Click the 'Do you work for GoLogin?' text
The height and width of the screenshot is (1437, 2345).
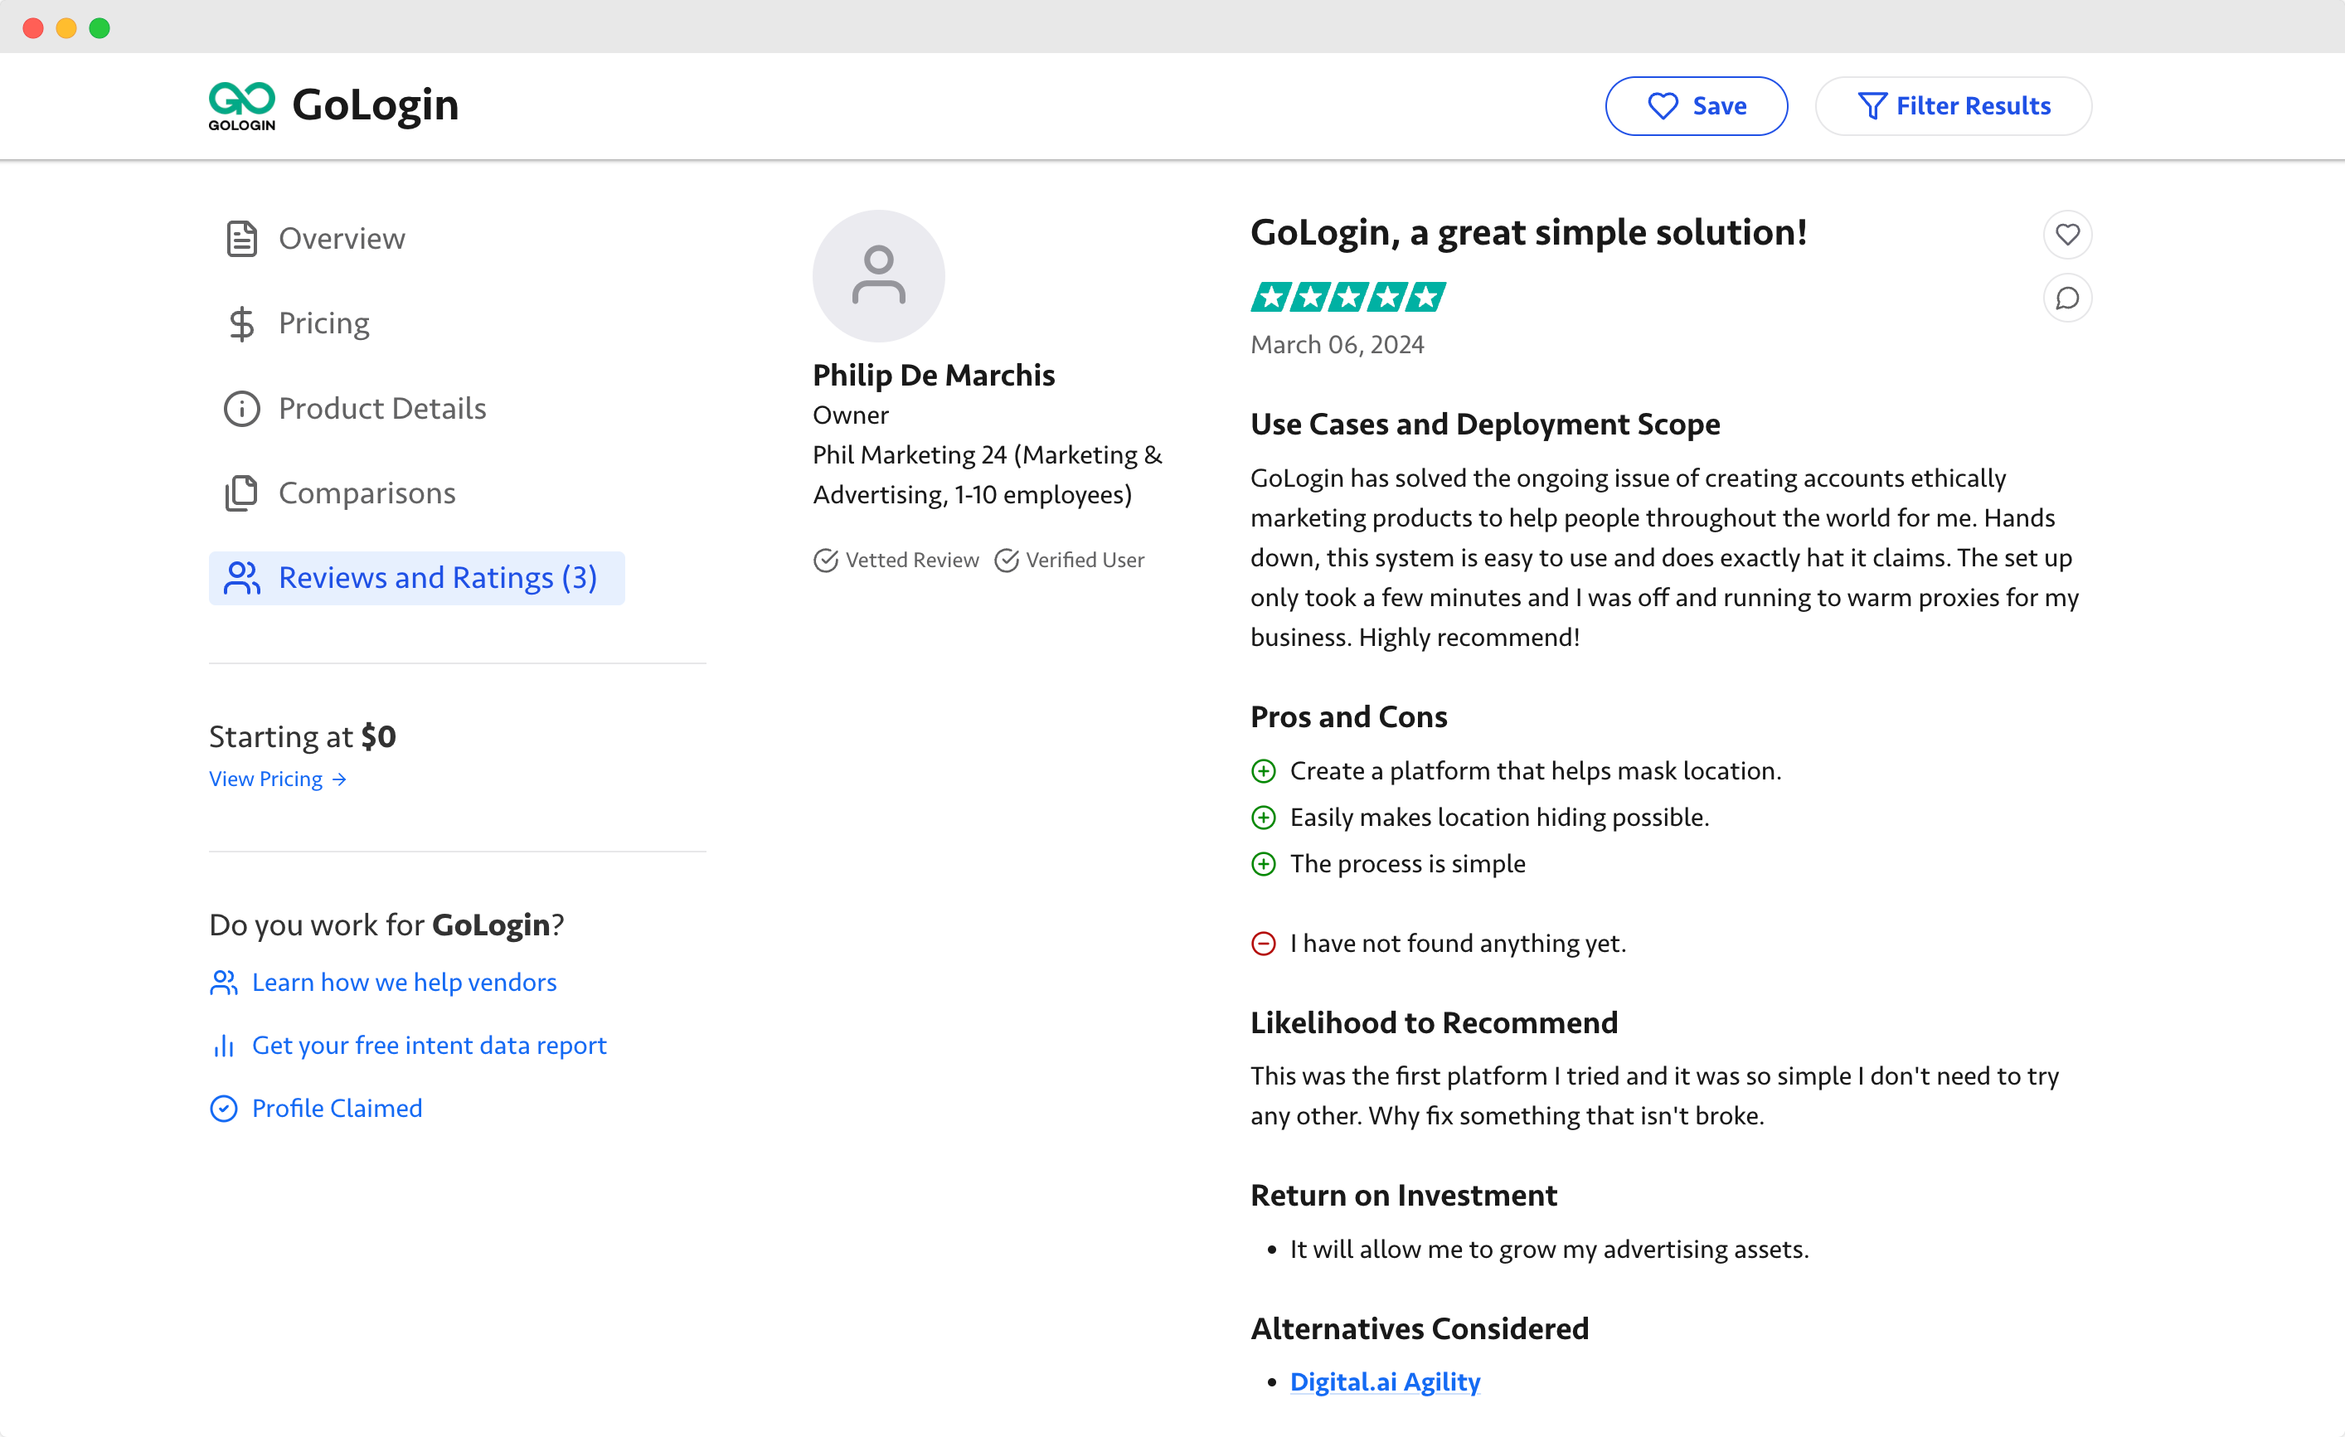coord(386,925)
